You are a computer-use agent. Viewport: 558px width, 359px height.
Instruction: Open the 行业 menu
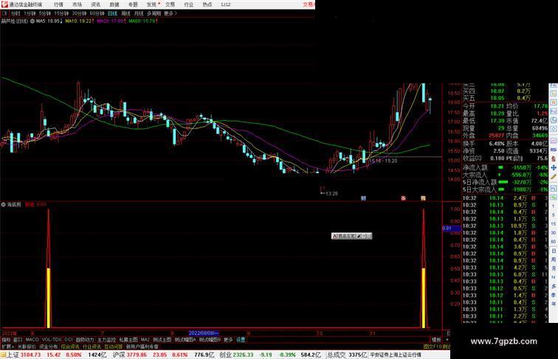point(189,4)
